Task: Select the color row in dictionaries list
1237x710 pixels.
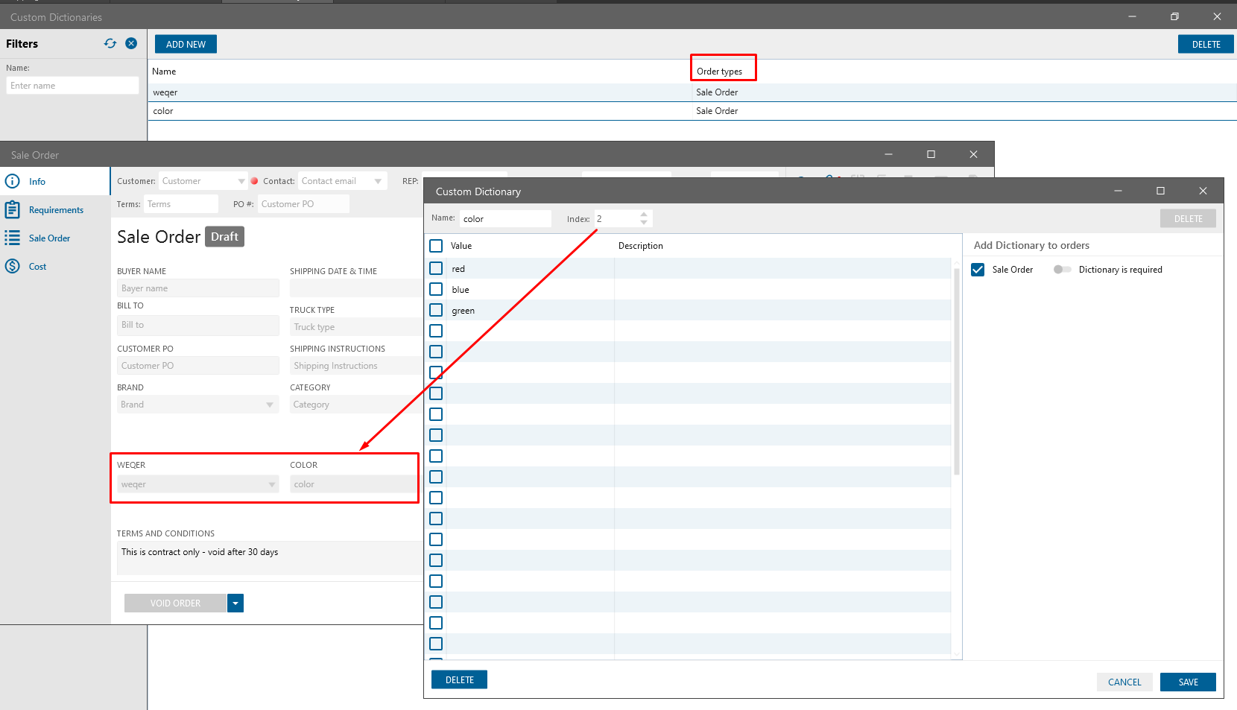Action: pyautogui.click(x=692, y=111)
